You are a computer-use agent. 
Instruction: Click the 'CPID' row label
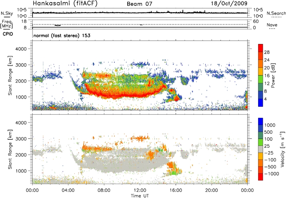8,34
